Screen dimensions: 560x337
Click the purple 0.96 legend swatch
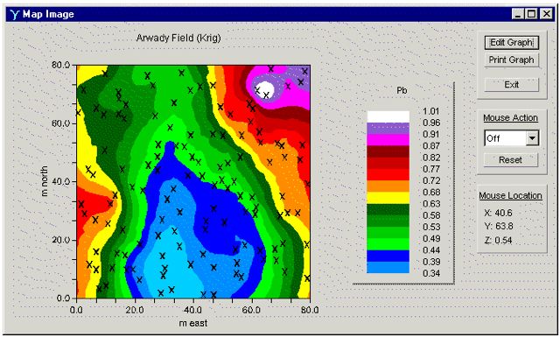(388, 129)
